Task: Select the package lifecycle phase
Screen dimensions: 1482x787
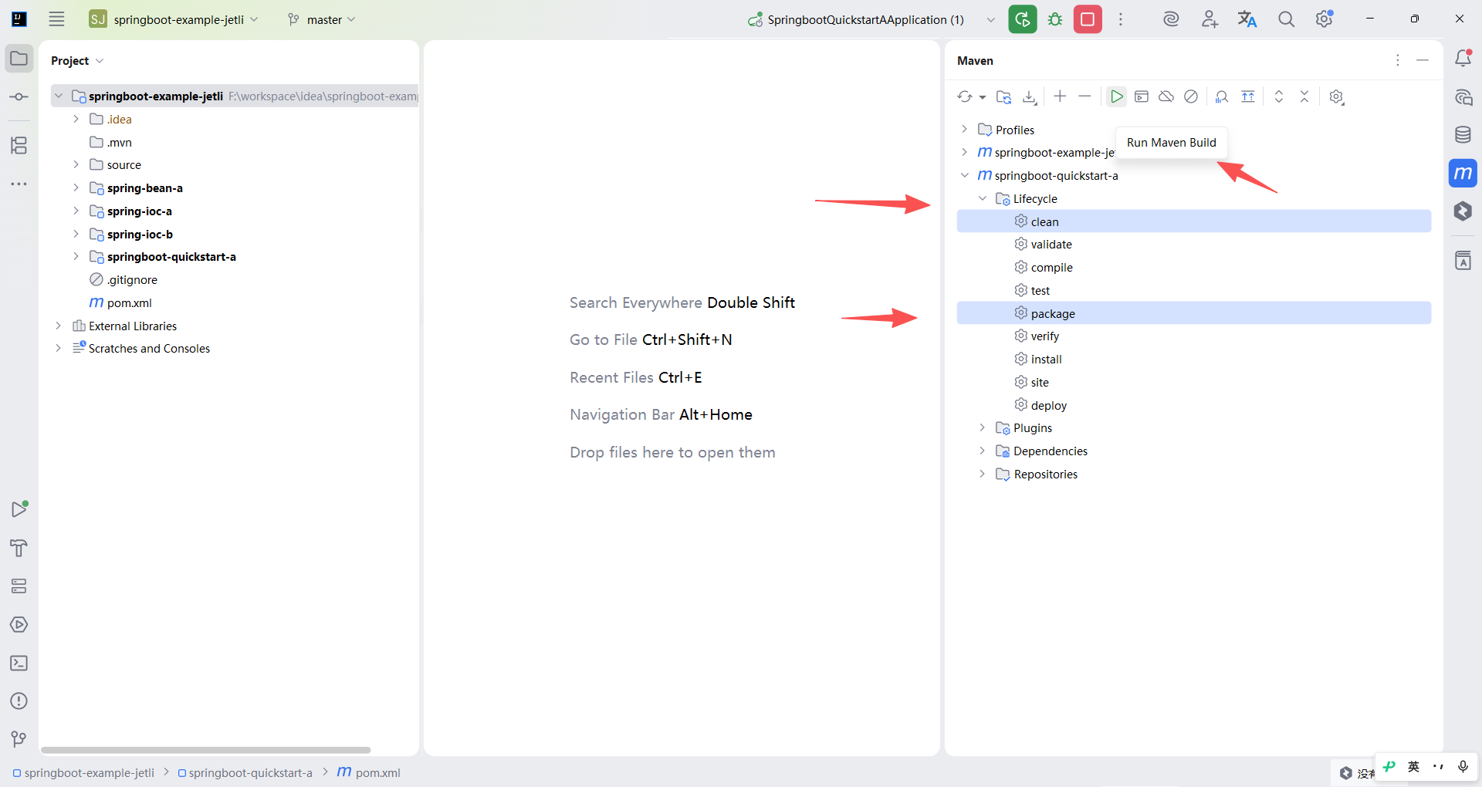Action: tap(1193, 313)
